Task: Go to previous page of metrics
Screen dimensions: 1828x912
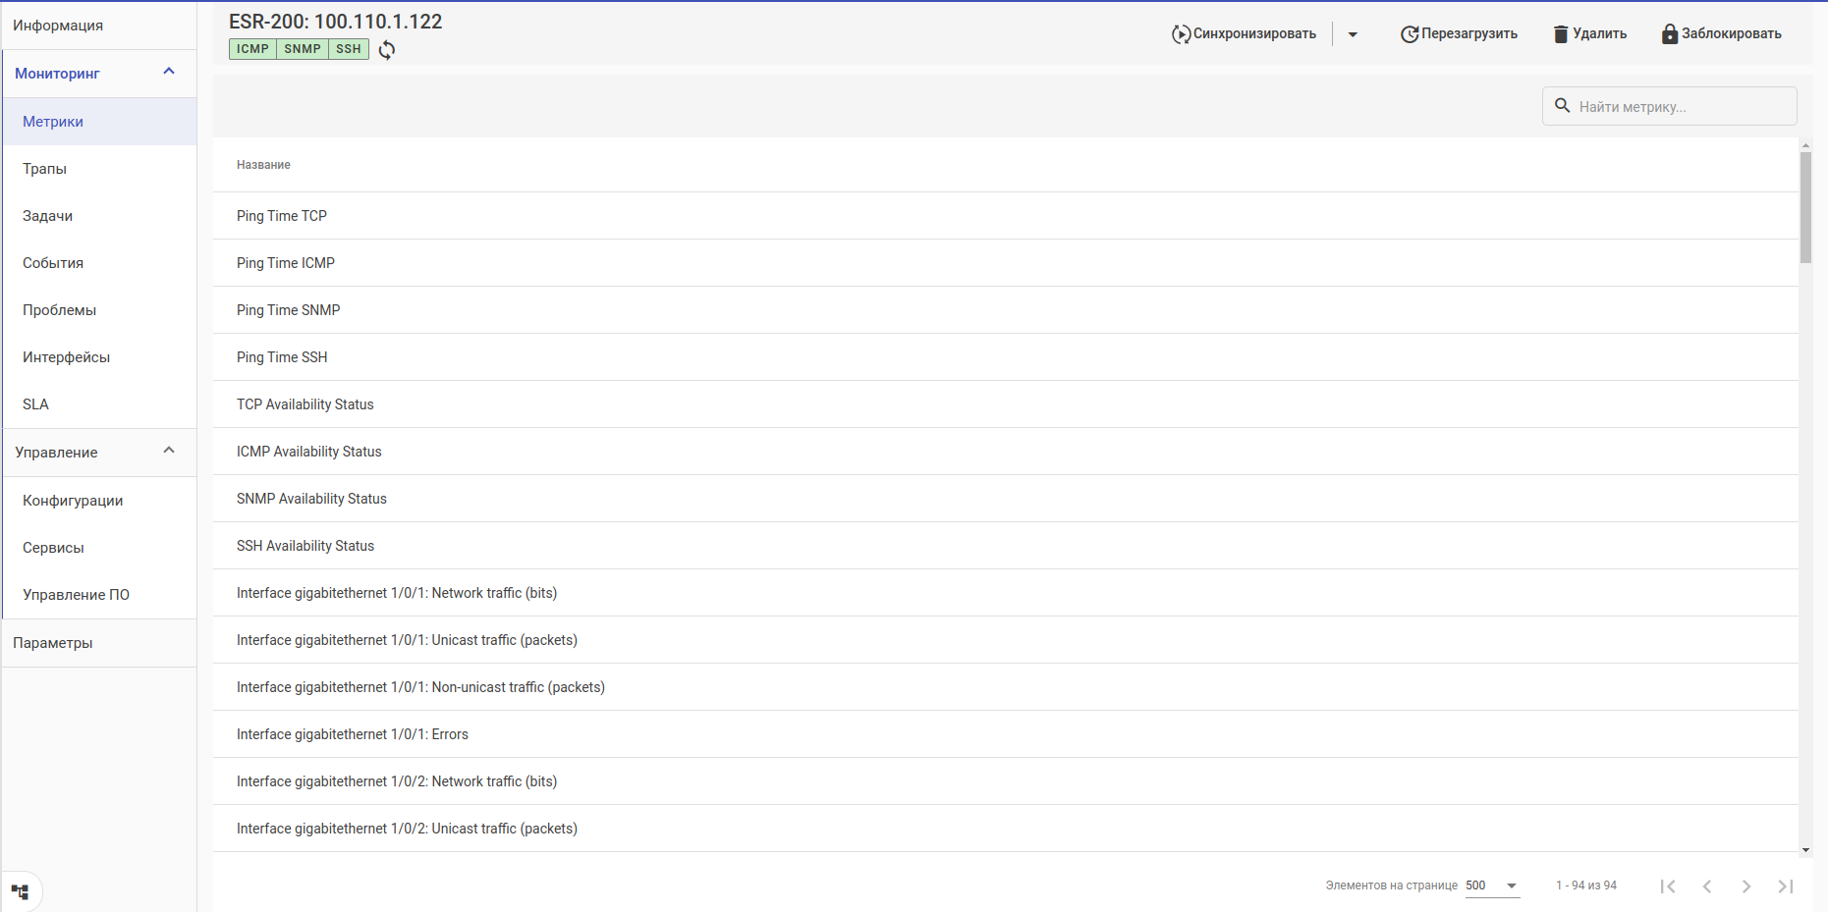Action: [x=1707, y=886]
